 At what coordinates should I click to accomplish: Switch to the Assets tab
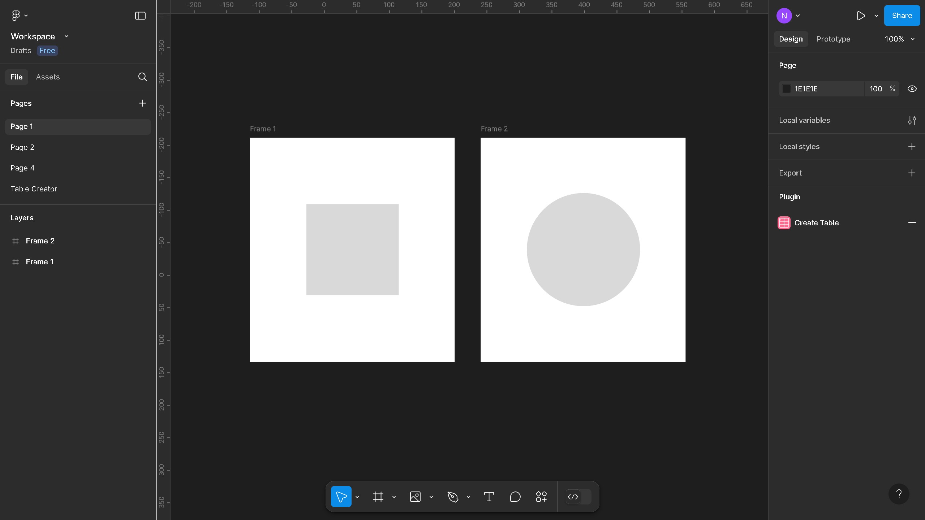tap(47, 77)
